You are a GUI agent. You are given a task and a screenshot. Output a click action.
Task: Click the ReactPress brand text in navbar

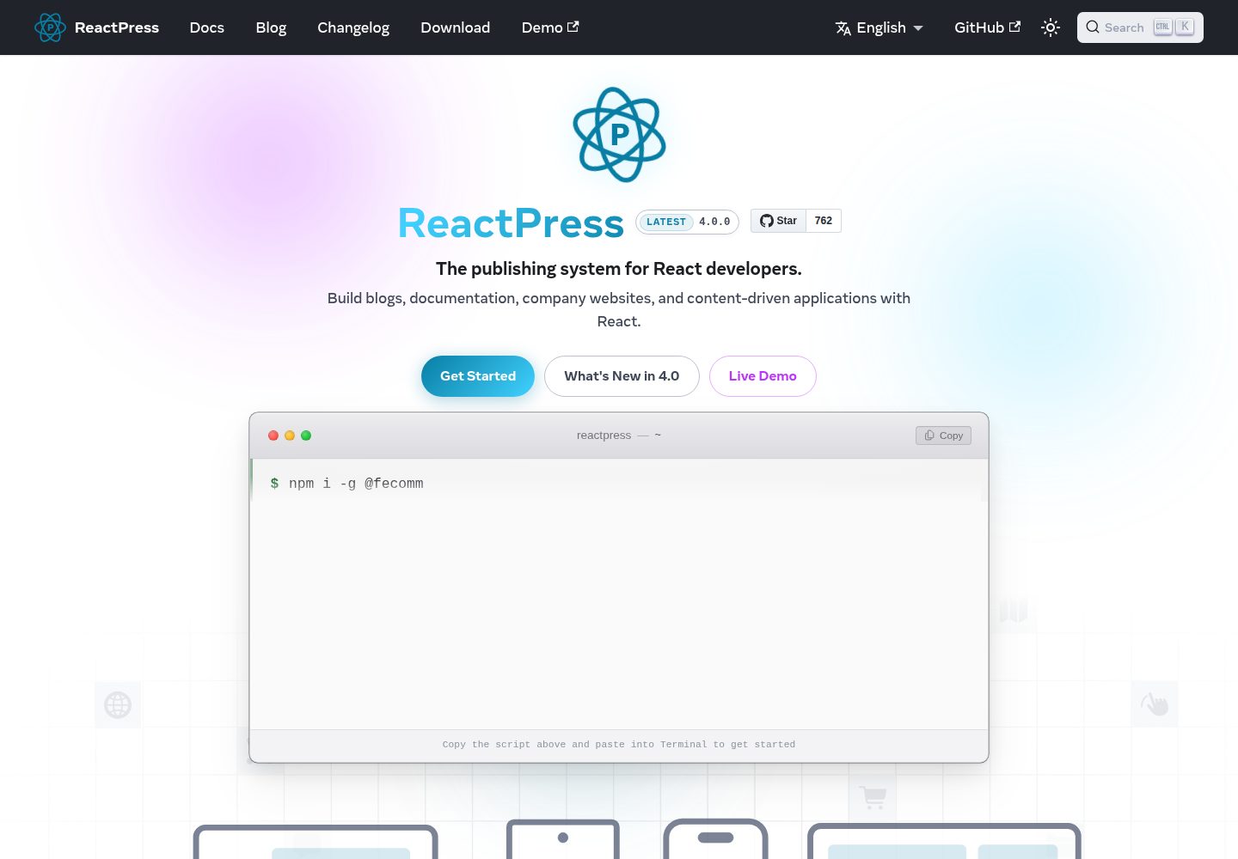pyautogui.click(x=117, y=27)
